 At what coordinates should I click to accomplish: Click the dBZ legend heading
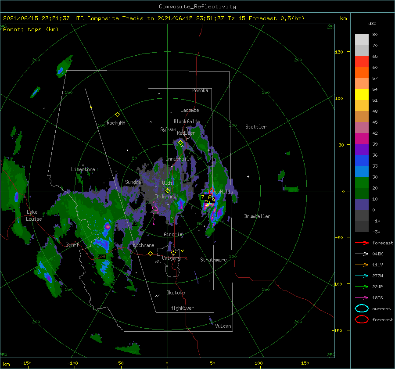372,23
